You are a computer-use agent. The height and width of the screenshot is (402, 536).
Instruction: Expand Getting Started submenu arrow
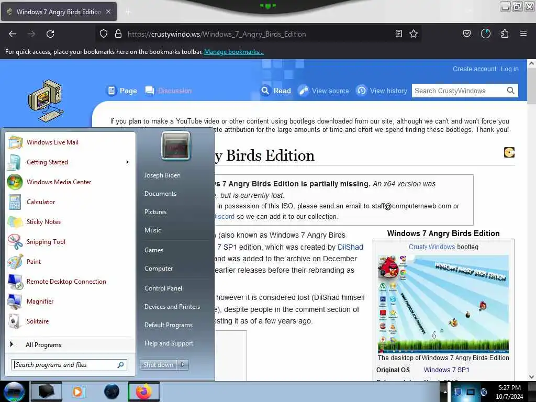128,162
